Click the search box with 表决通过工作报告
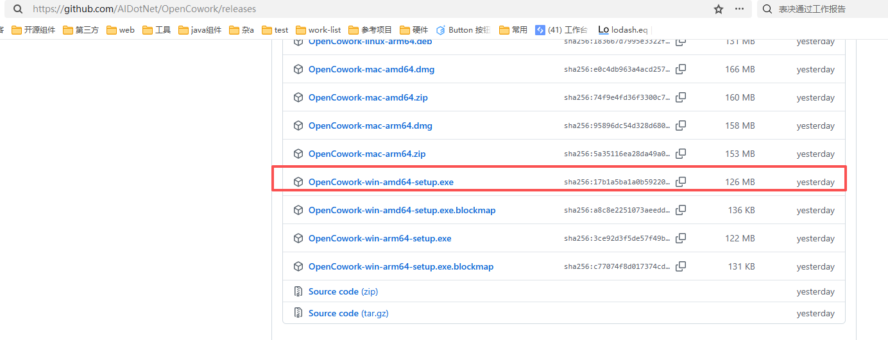888x340 pixels. pyautogui.click(x=823, y=9)
